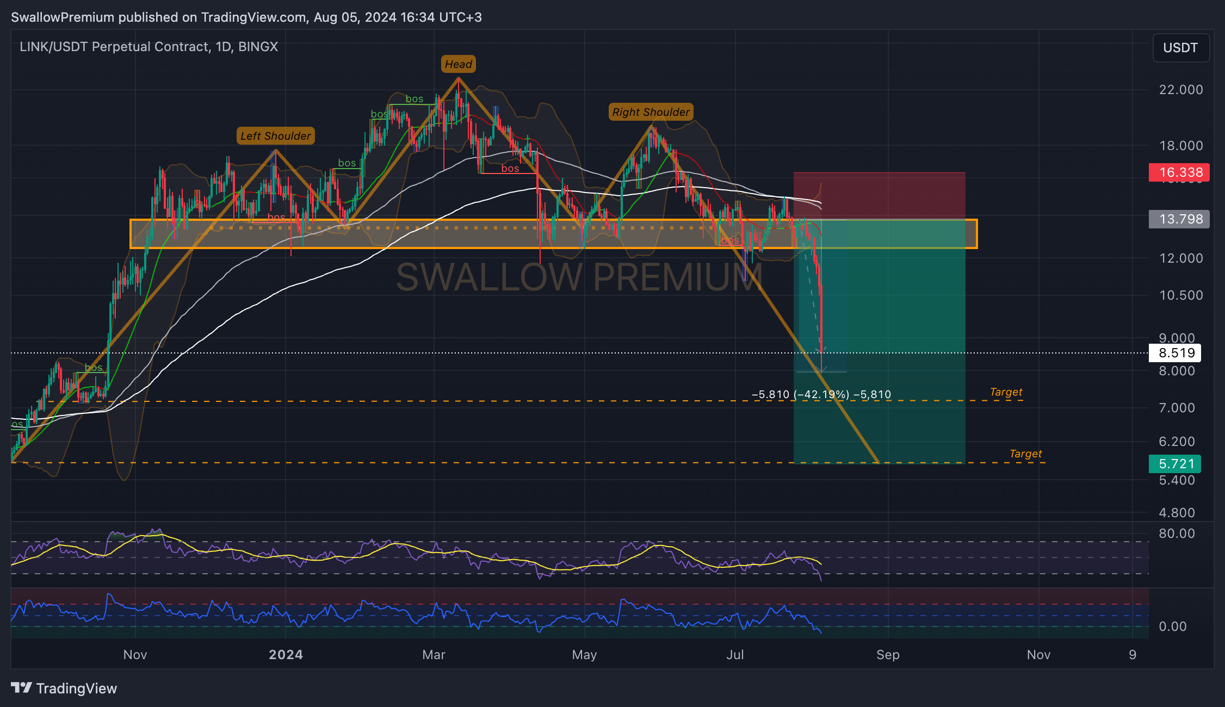Click the 80.00 RSI axis label

click(x=1177, y=534)
